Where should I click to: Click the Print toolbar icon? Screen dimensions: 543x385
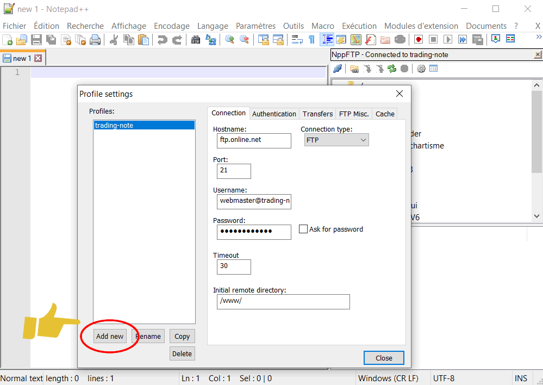pyautogui.click(x=95, y=40)
